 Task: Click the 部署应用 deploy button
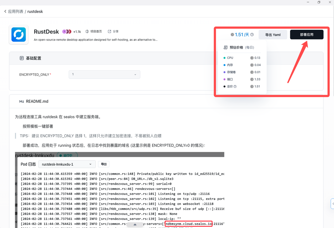click(307, 35)
